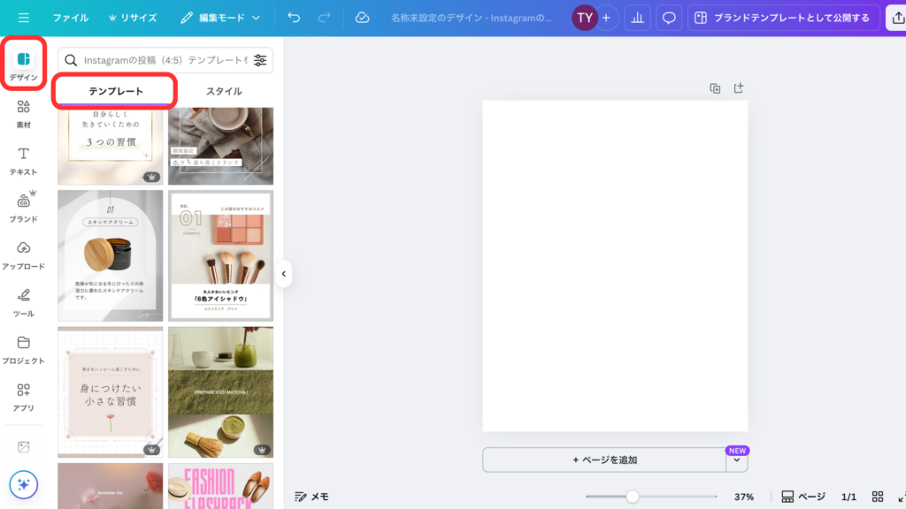Toggle the メモ notes panel
This screenshot has width=906, height=509.
(311, 497)
